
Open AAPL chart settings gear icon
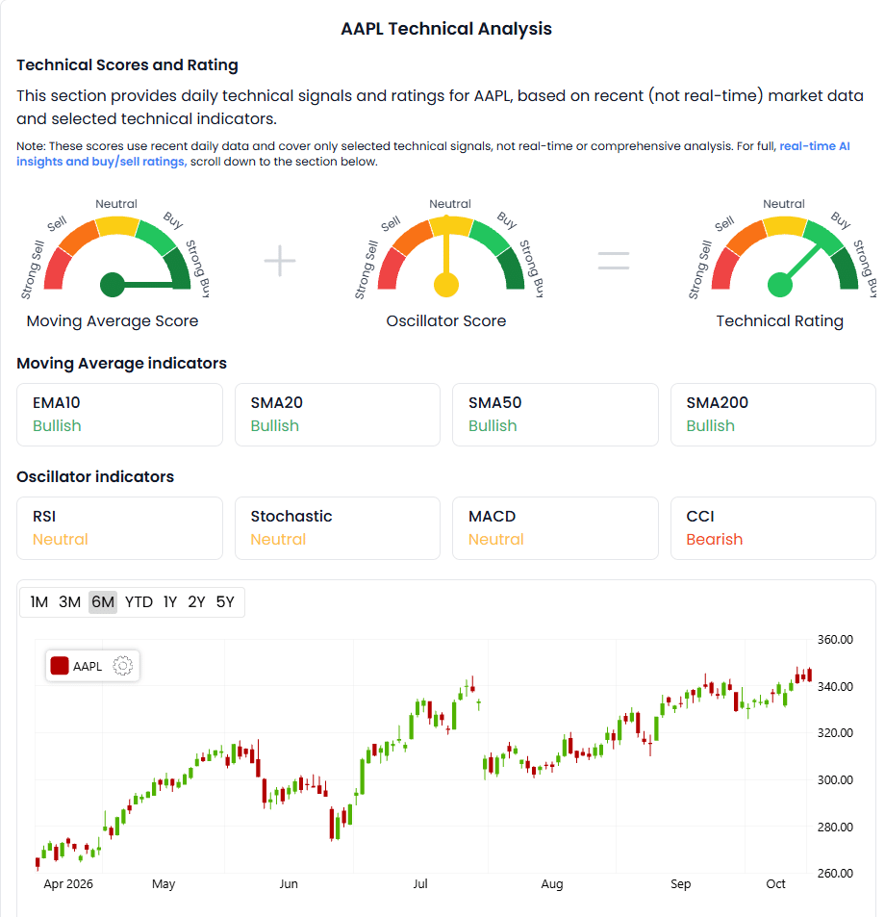pos(122,666)
